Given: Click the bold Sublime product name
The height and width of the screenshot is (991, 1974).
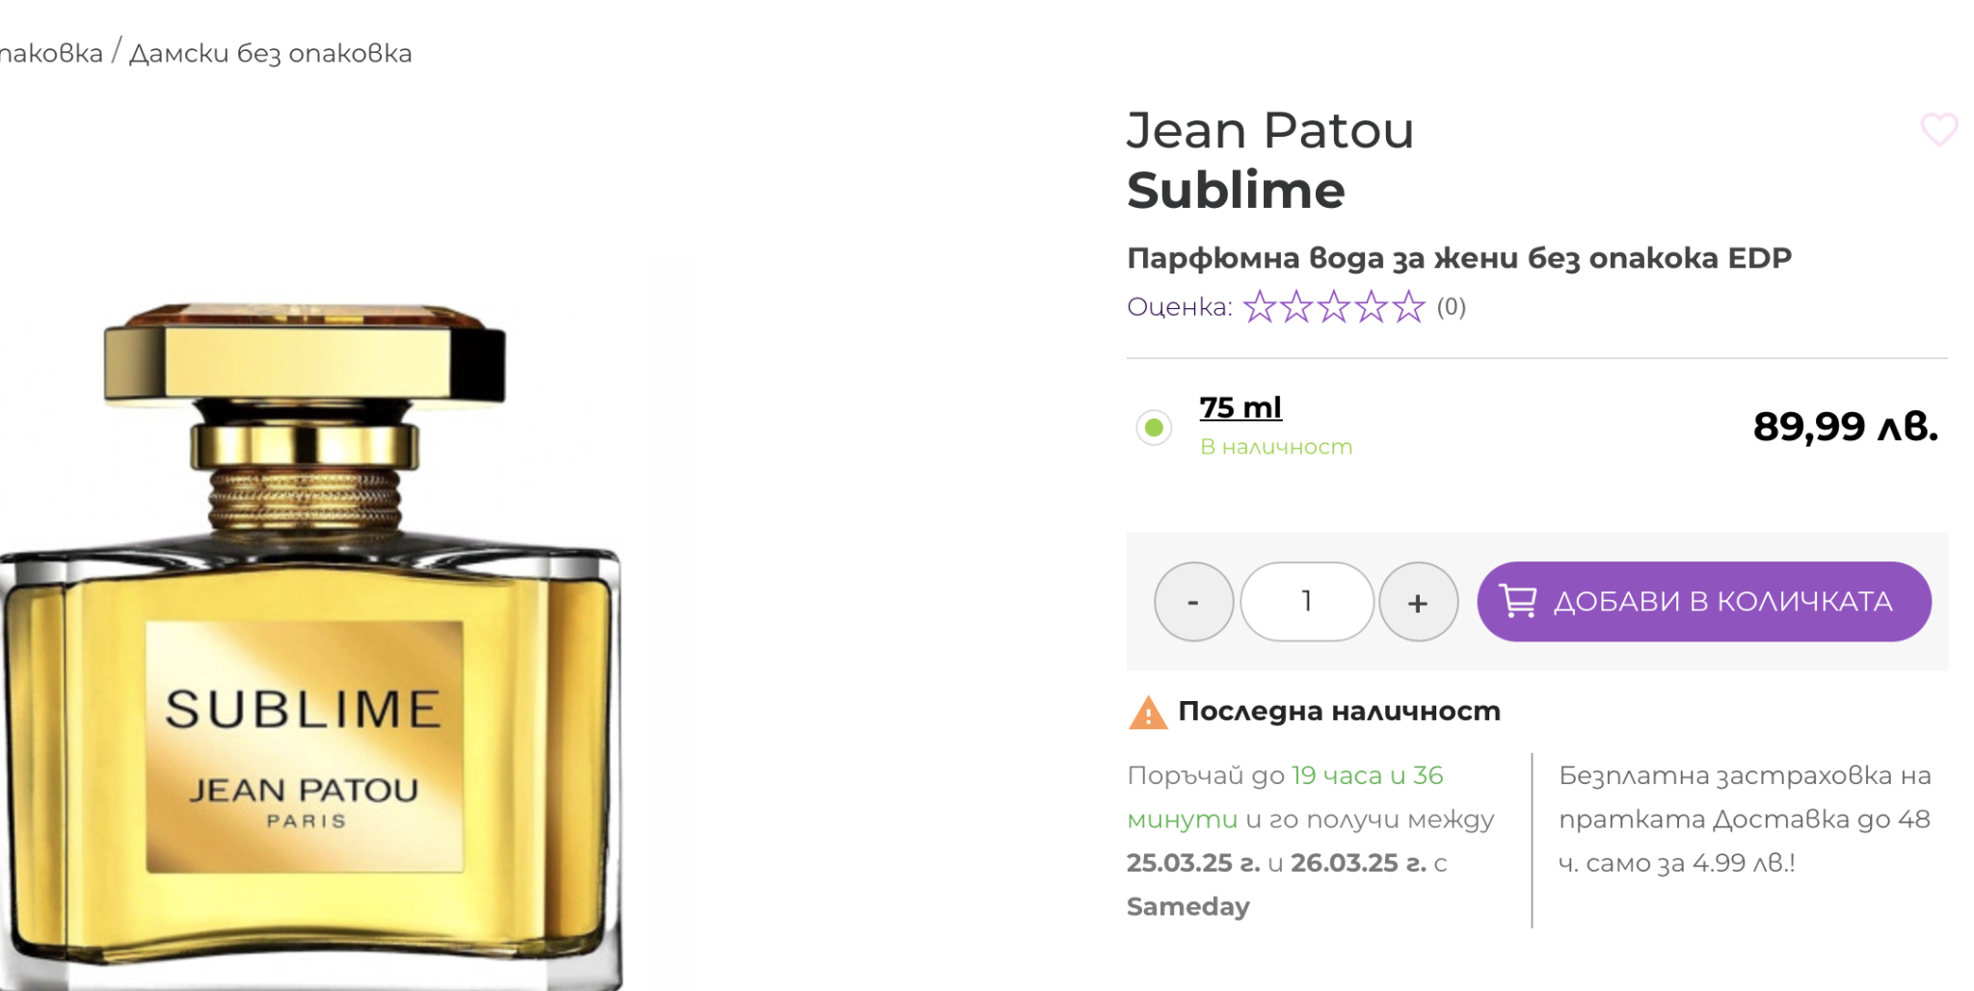Looking at the screenshot, I should click(1236, 191).
